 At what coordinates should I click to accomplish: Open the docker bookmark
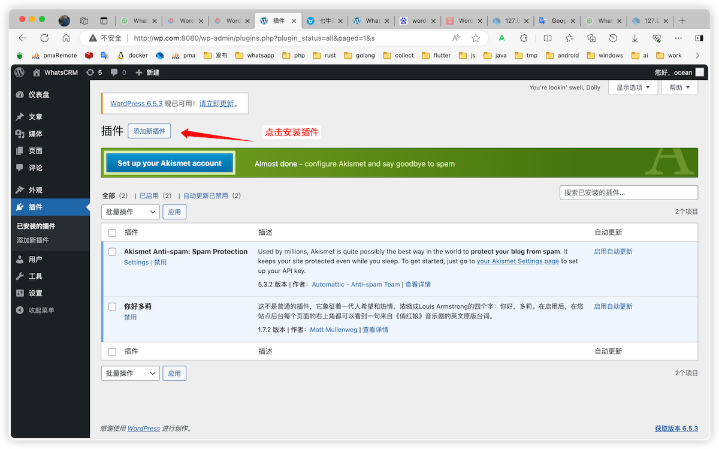click(x=132, y=55)
